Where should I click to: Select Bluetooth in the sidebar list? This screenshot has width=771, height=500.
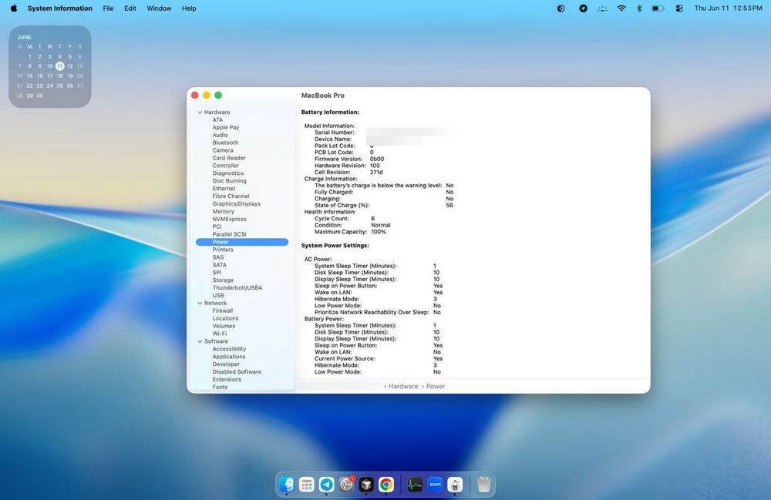tap(225, 143)
